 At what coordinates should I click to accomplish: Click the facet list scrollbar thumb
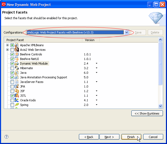coord(160,63)
